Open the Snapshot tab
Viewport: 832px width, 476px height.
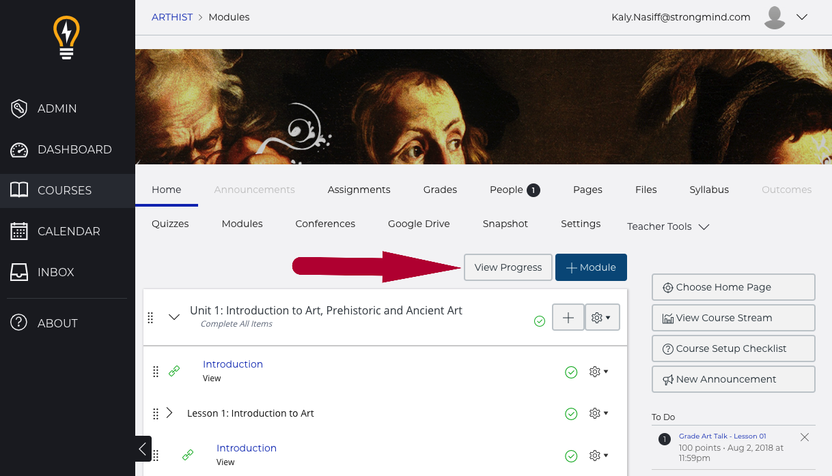click(505, 224)
